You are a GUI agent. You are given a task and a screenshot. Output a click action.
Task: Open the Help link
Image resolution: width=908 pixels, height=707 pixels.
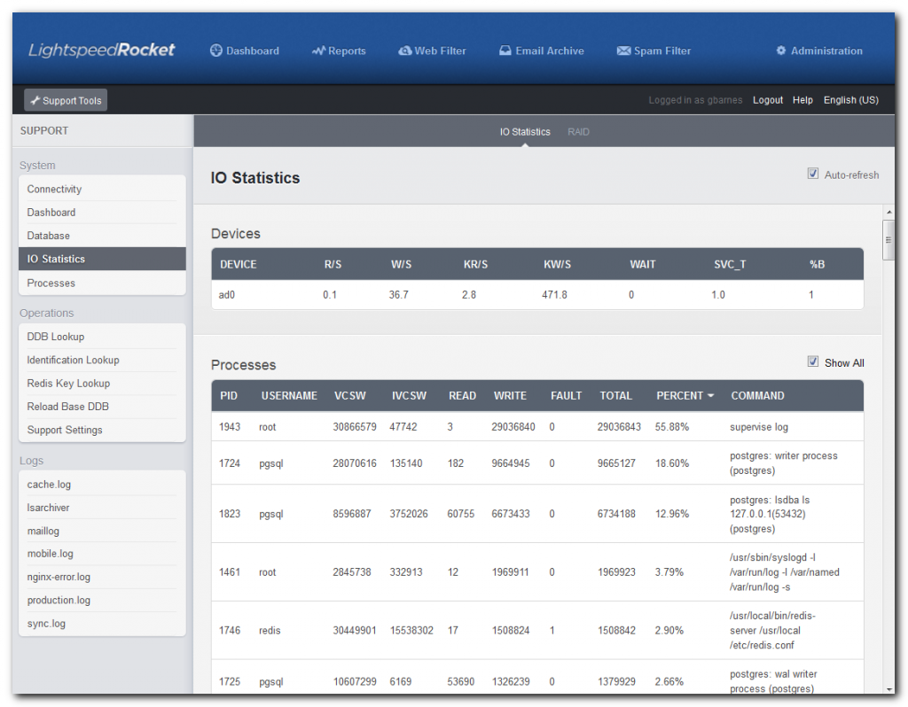pos(802,100)
